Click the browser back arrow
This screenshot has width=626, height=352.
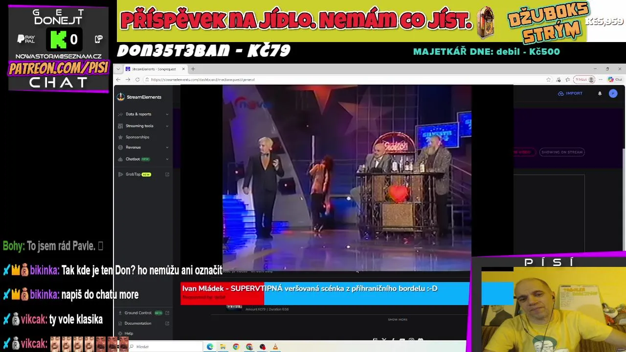tap(118, 80)
